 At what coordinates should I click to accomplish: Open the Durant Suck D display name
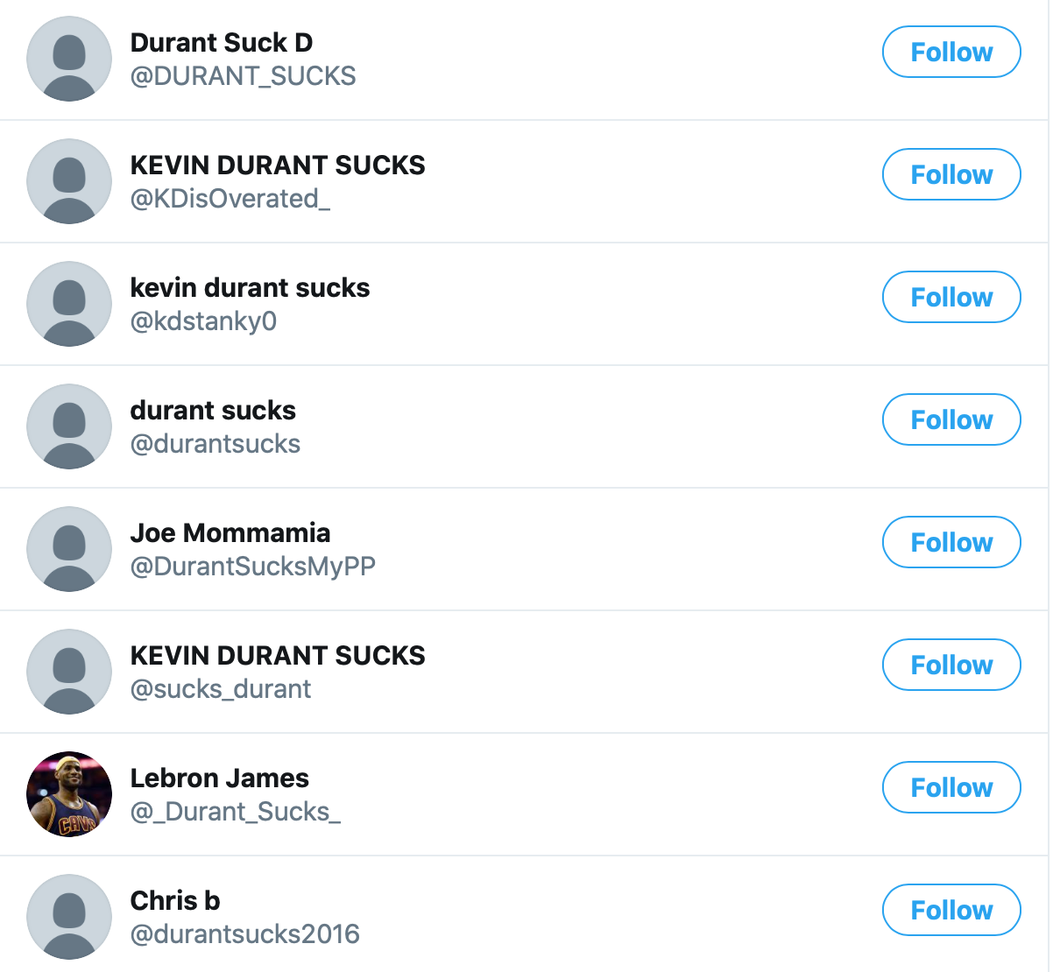point(222,42)
